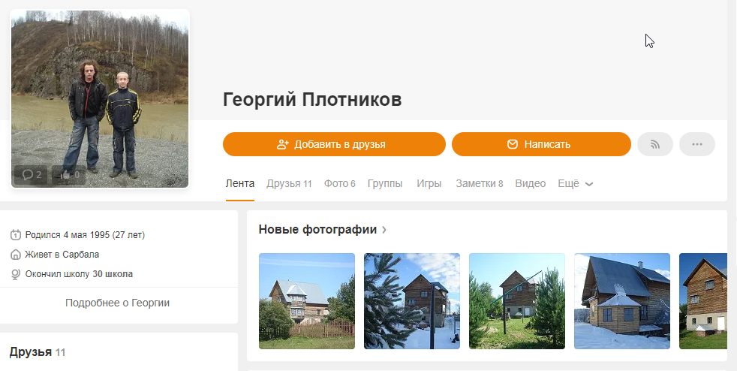Click the arrow next to Новые фотографии
Viewport: 737px width, 371px height.
tap(384, 230)
